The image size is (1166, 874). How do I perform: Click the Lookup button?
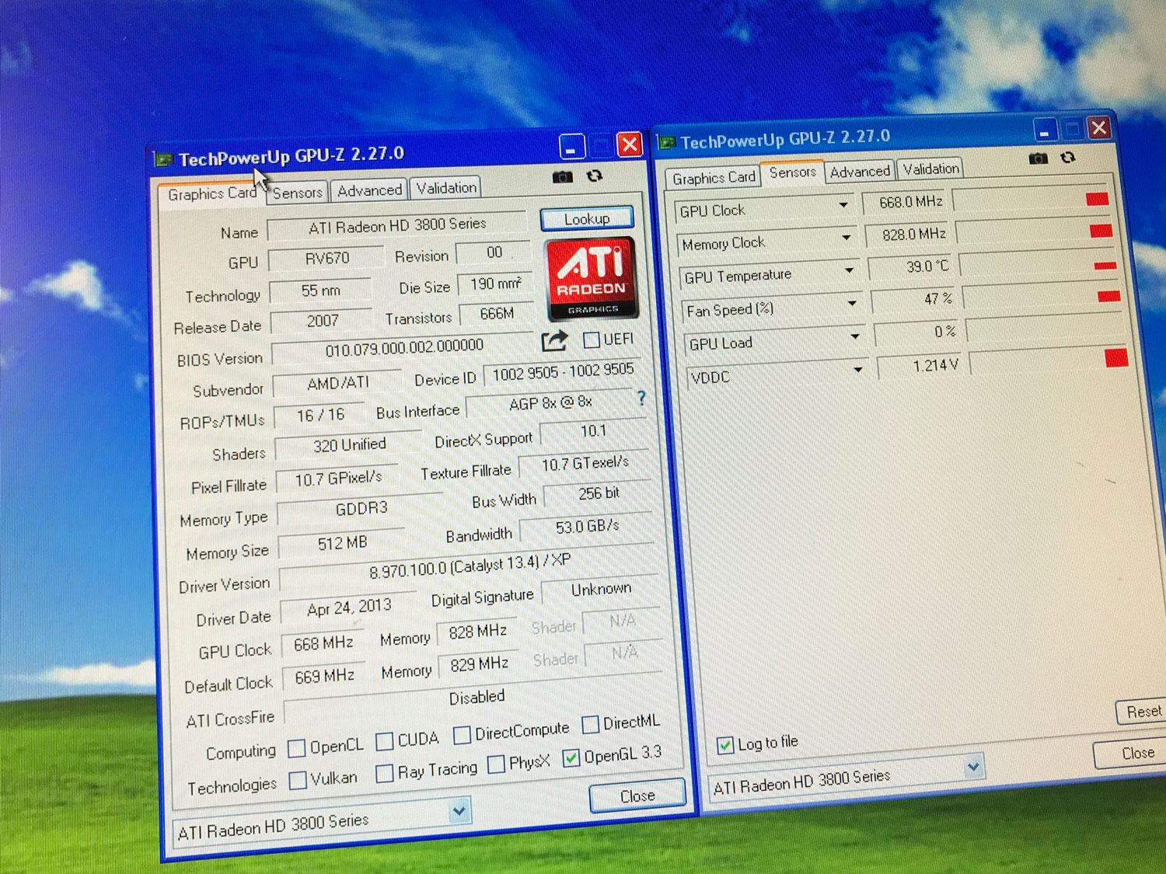587,219
